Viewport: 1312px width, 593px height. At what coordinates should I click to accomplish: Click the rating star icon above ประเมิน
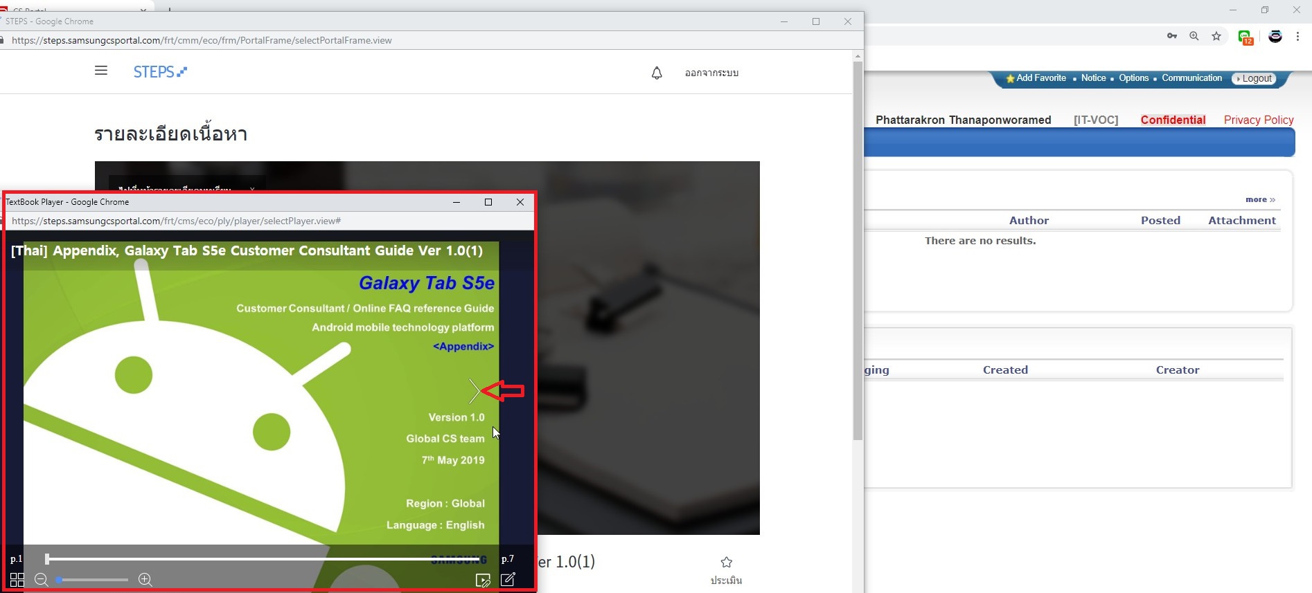(727, 562)
